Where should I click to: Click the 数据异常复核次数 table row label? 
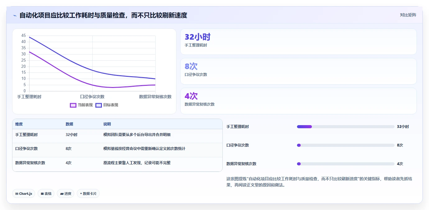pyautogui.click(x=30, y=163)
